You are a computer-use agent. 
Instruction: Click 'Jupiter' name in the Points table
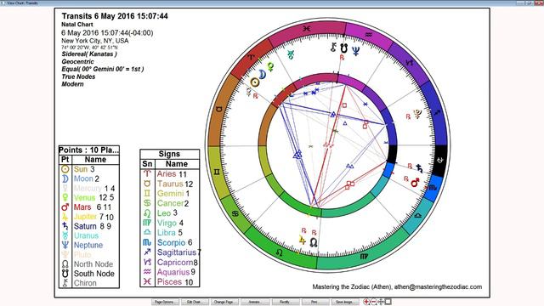pyautogui.click(x=85, y=217)
